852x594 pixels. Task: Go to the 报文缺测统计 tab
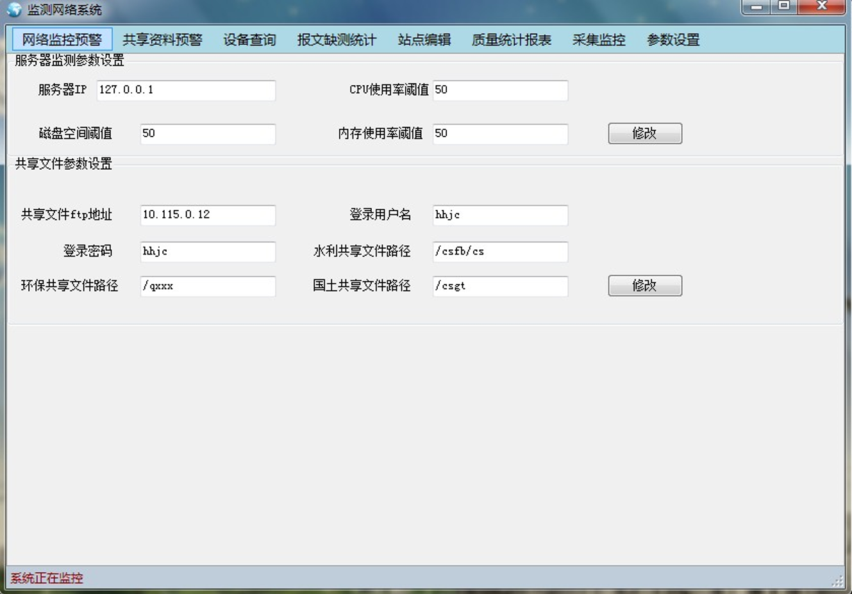tap(337, 40)
